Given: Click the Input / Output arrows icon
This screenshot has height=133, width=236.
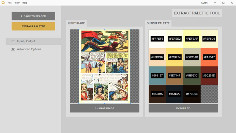Looking at the screenshot, I should 13,41.
